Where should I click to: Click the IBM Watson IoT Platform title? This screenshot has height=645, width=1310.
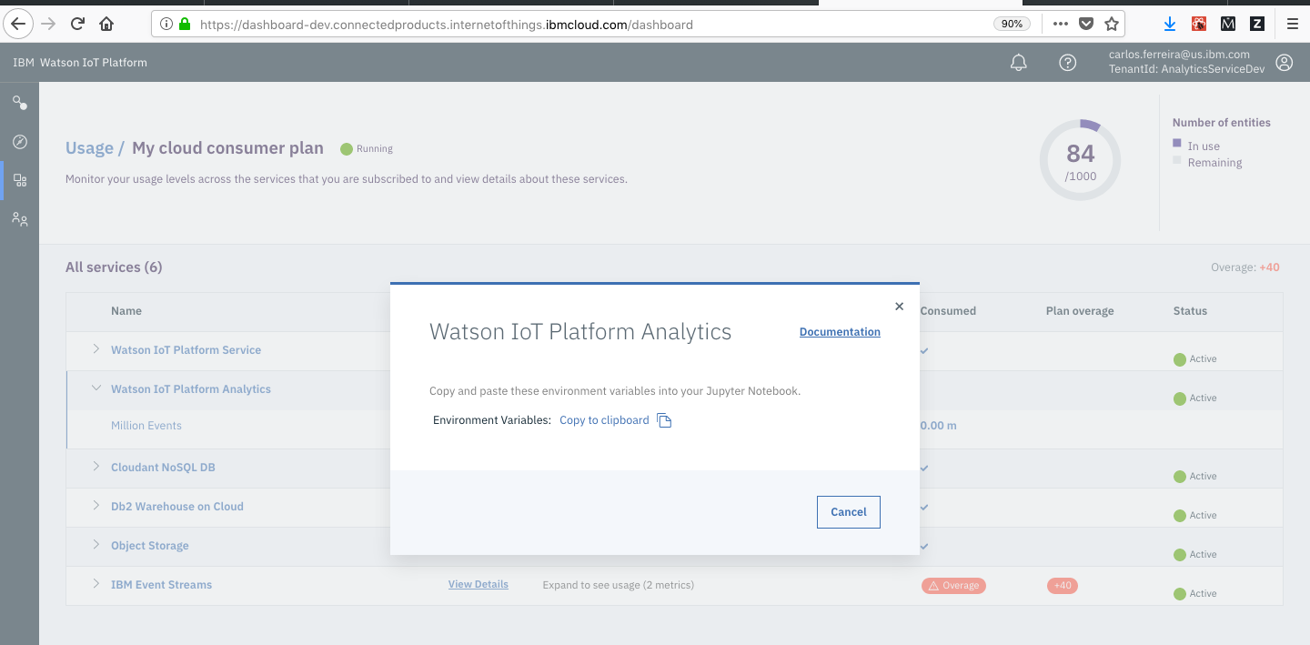tap(80, 63)
